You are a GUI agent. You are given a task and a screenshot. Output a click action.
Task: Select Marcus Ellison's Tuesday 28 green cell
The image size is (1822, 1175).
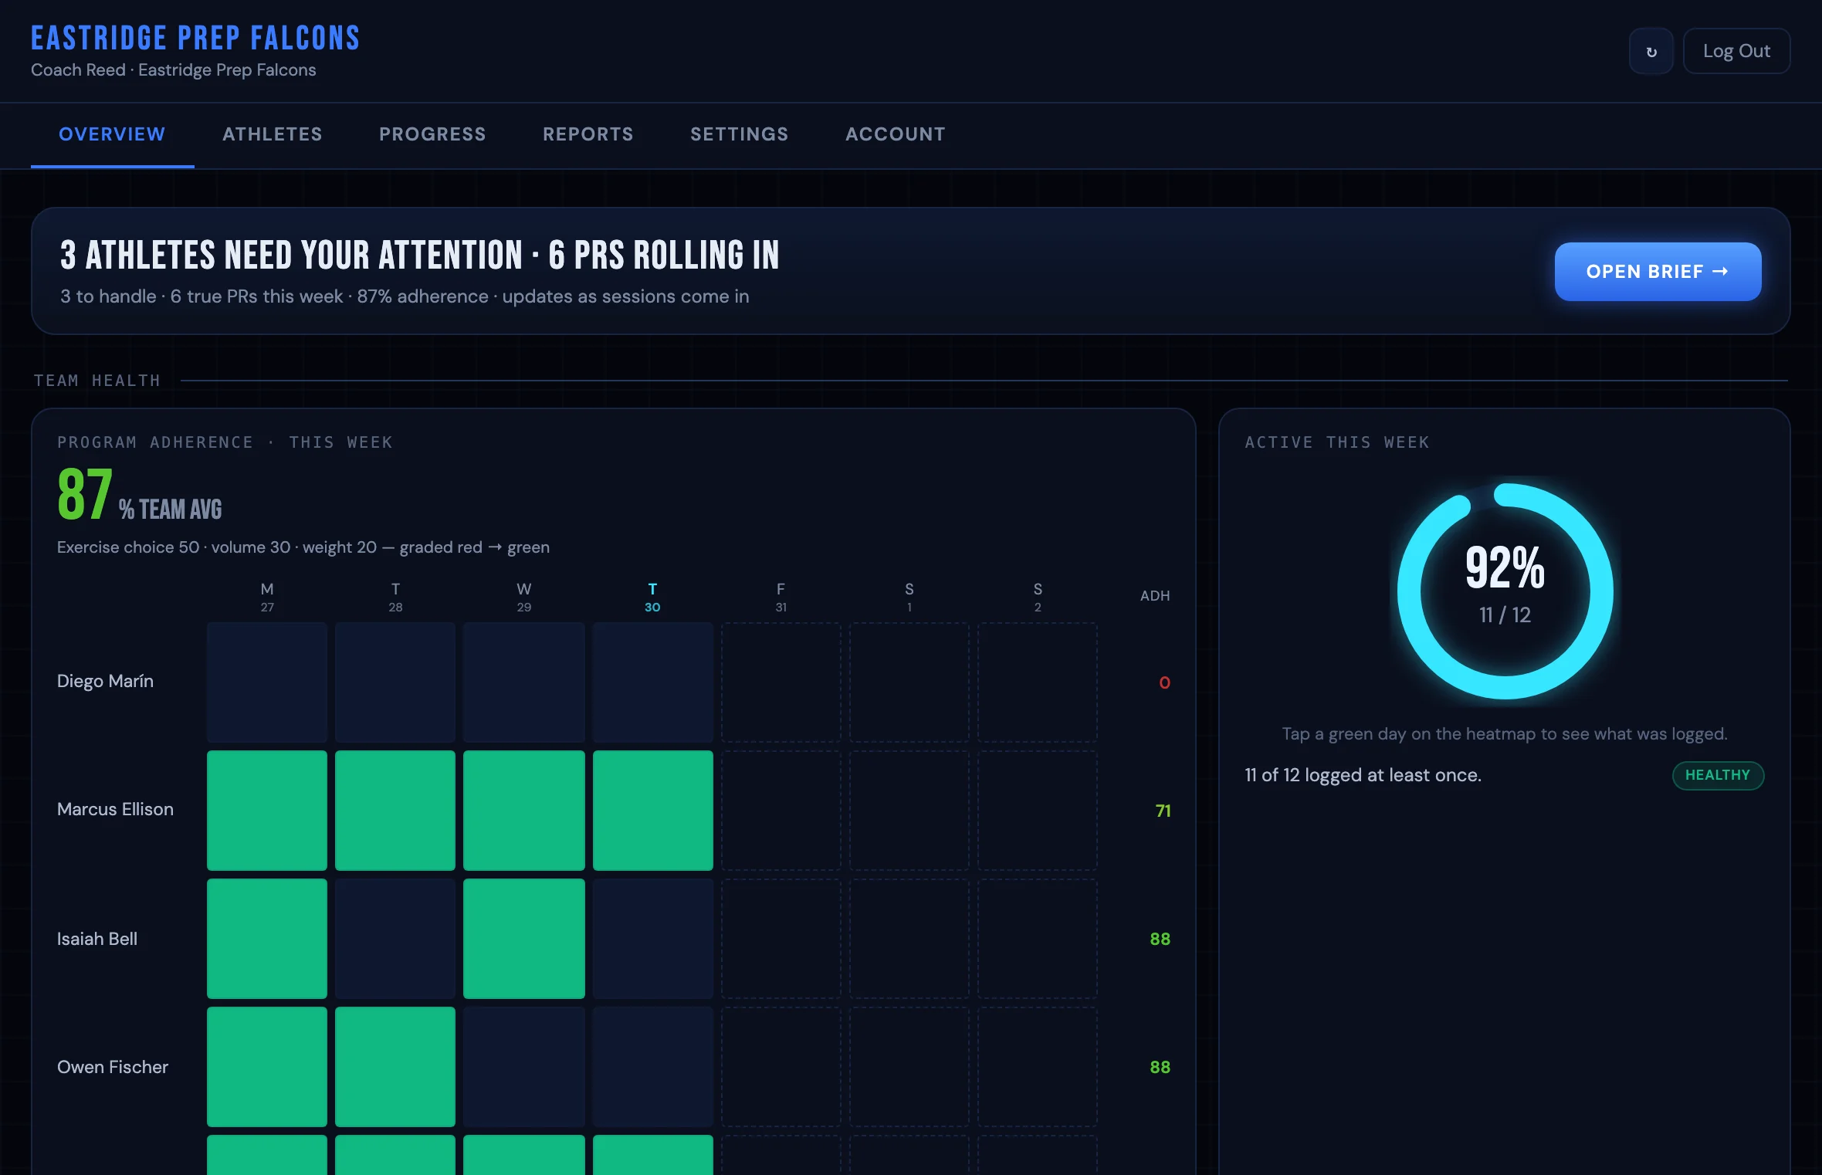pos(395,810)
